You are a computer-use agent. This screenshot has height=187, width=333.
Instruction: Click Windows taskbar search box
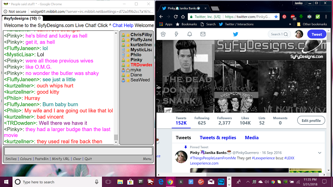57,182
